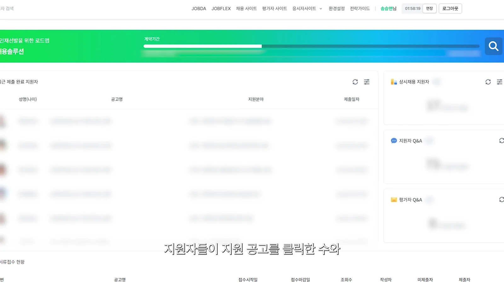Click the 지원자 Q&A chat bubble icon
The image size is (504, 283).
pos(394,141)
